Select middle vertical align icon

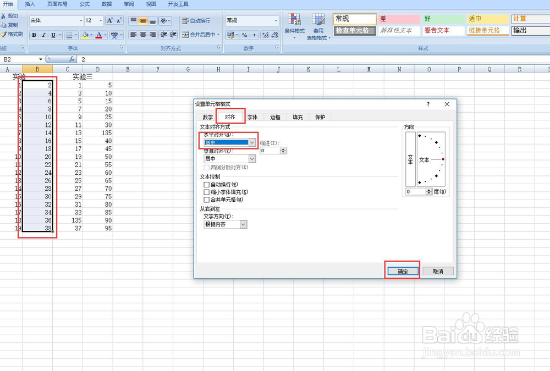click(x=143, y=21)
